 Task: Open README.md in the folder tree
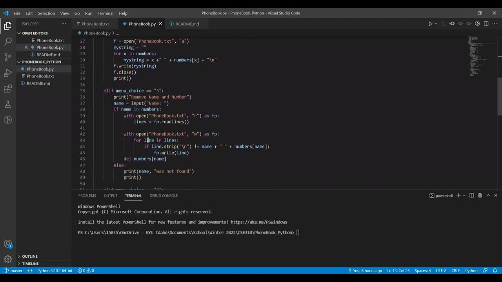pyautogui.click(x=44, y=83)
